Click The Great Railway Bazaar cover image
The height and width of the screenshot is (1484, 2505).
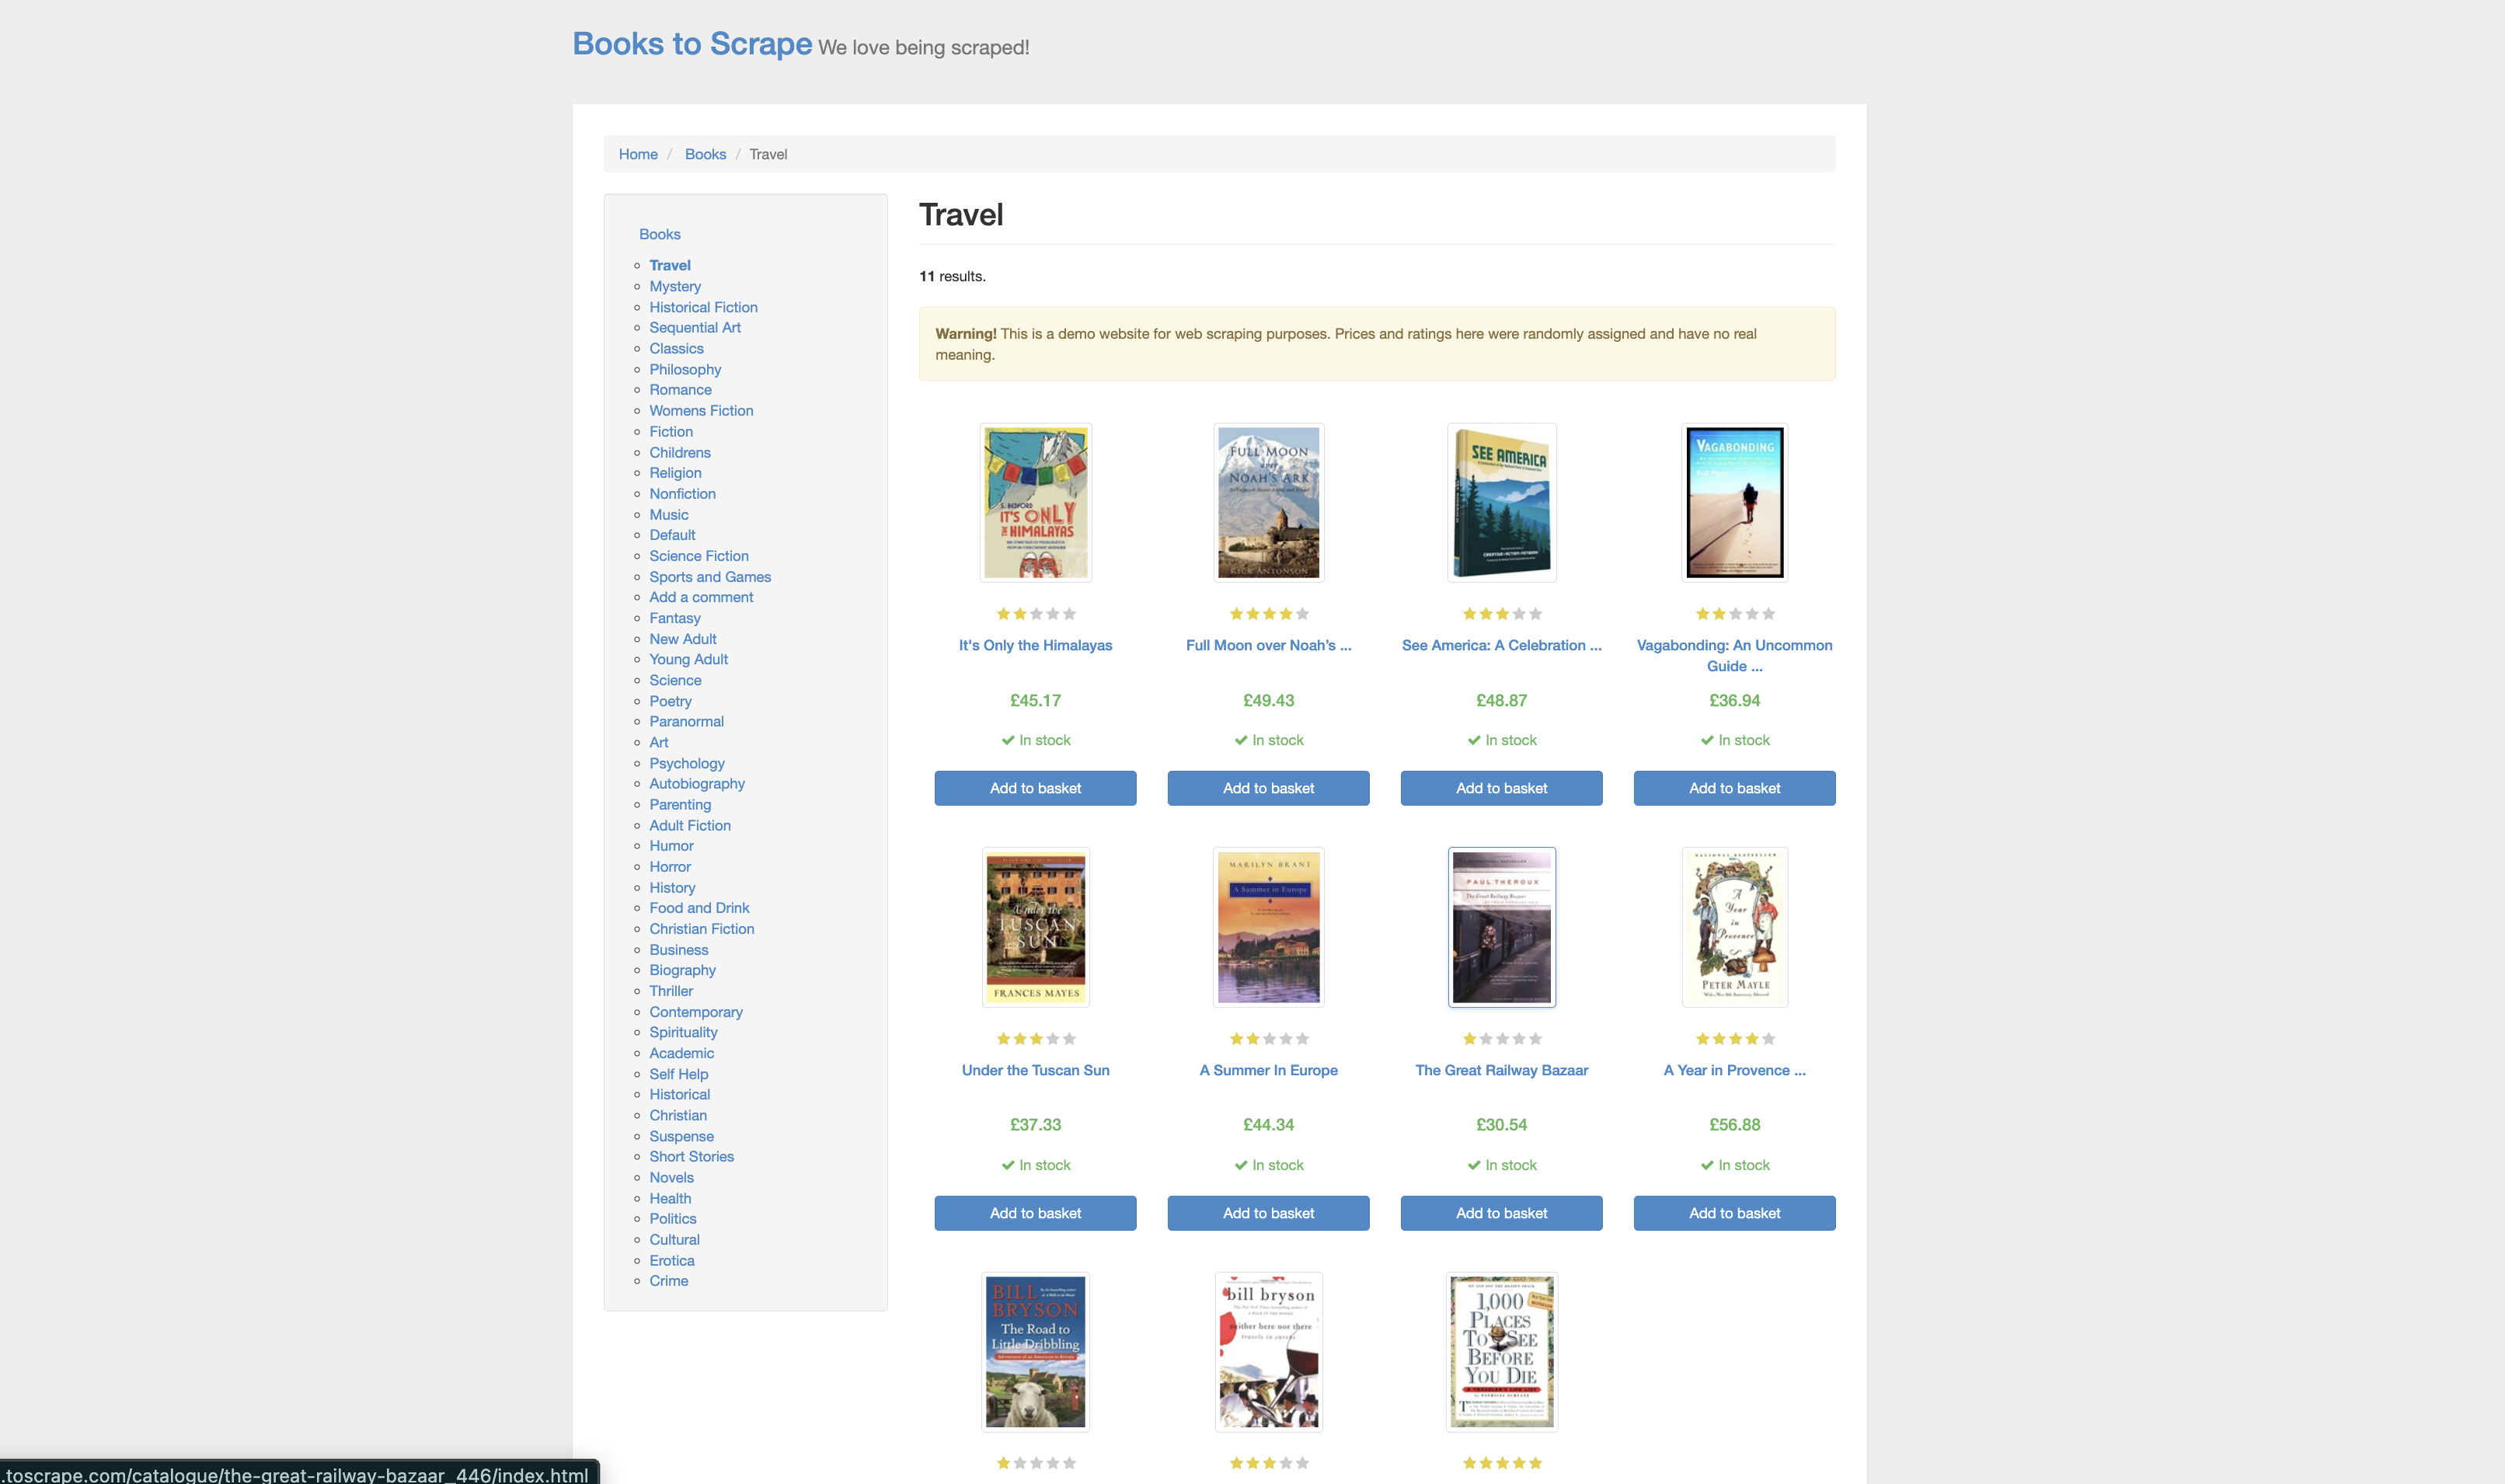(x=1501, y=927)
